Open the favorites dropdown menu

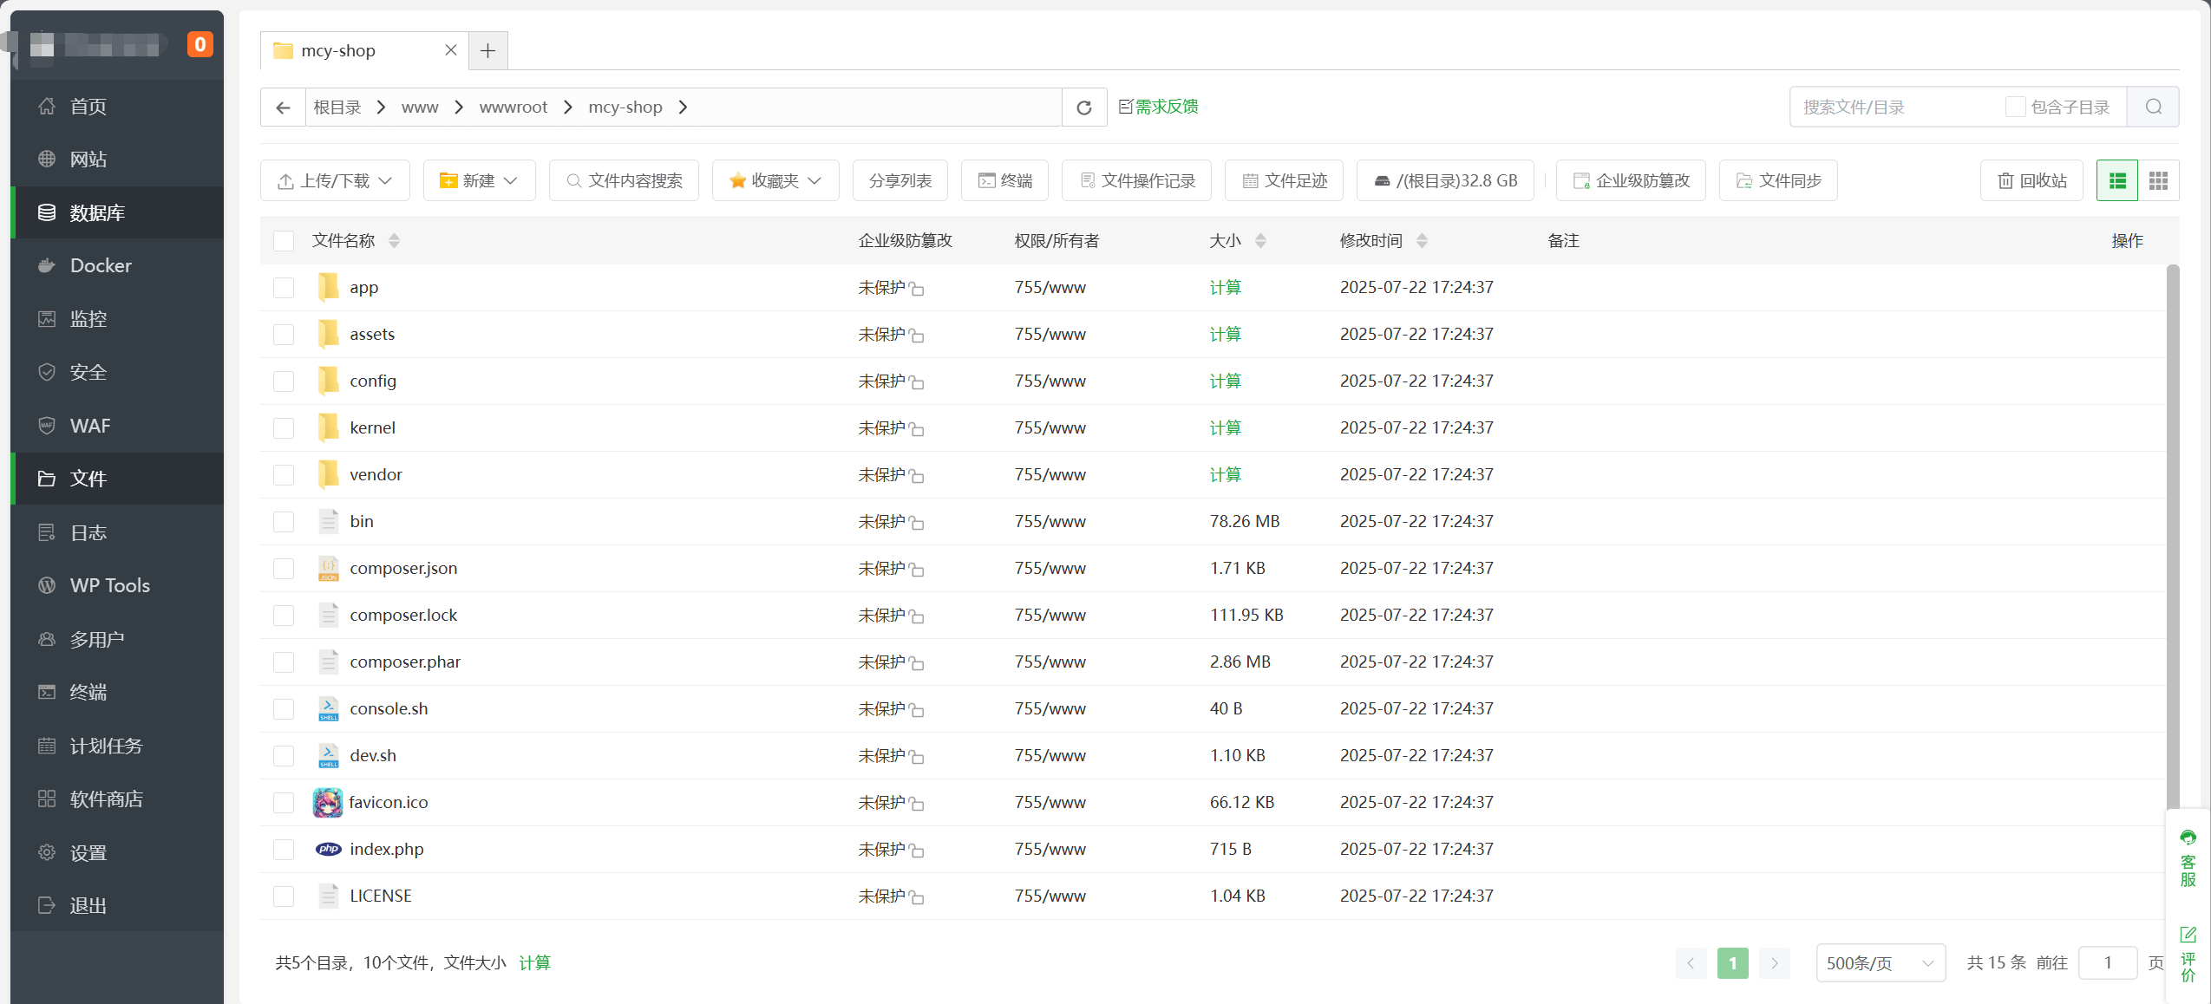(x=775, y=180)
